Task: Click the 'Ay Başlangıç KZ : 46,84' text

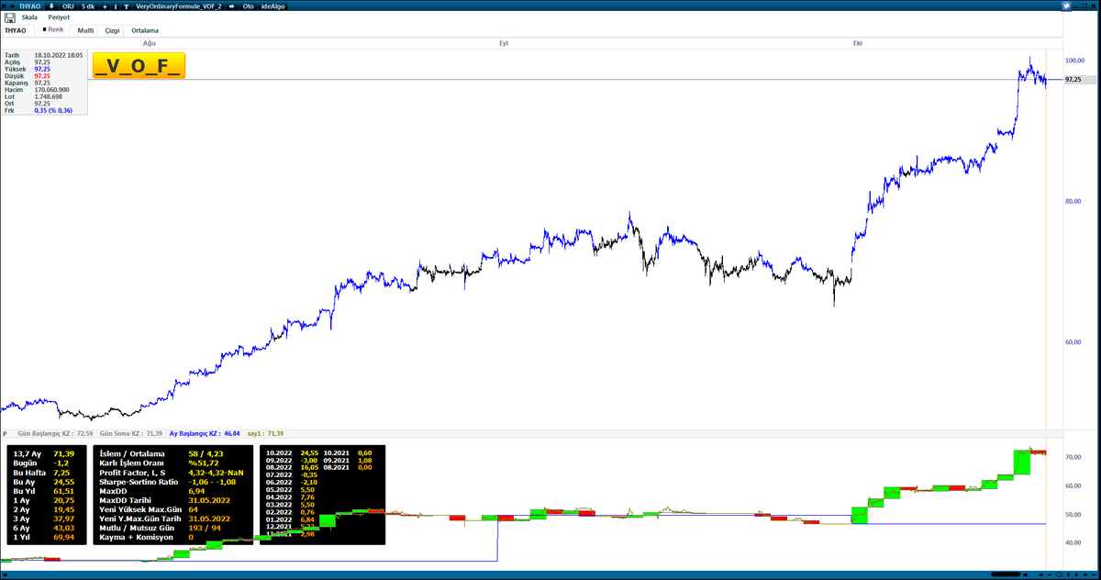Action: coord(206,433)
